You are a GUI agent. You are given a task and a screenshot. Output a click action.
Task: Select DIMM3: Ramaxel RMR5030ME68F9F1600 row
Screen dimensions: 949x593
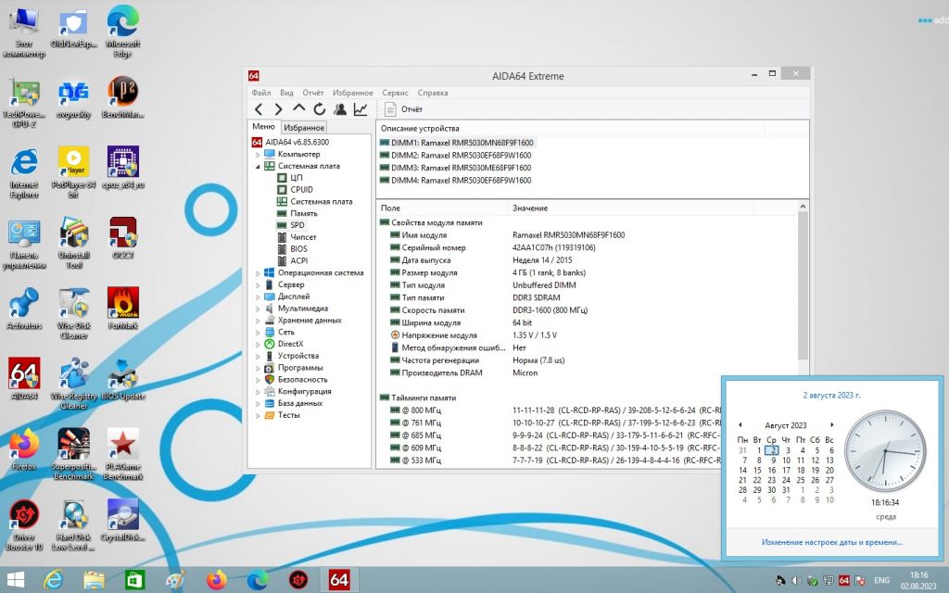[x=455, y=169]
